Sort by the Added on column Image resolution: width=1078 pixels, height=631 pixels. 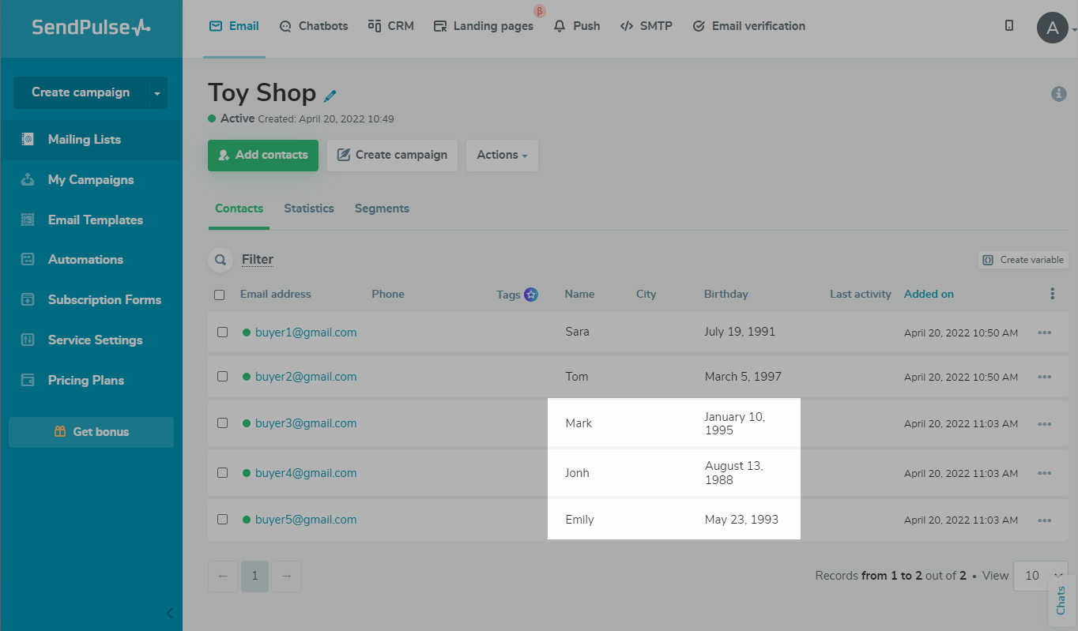point(929,295)
